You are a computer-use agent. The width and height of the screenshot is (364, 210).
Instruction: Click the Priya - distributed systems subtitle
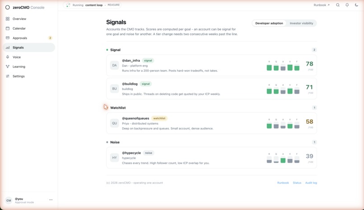(140, 123)
